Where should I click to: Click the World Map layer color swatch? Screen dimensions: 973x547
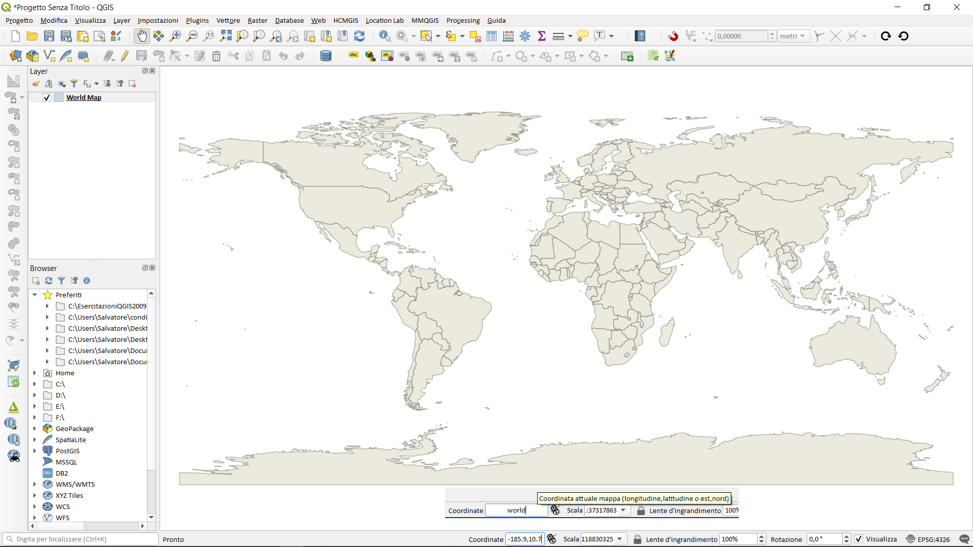click(x=59, y=98)
